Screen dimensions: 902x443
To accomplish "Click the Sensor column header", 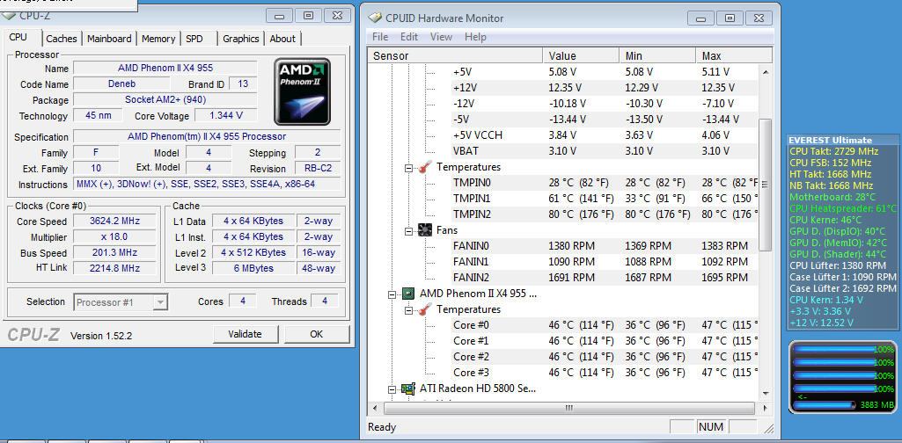I will 455,55.
